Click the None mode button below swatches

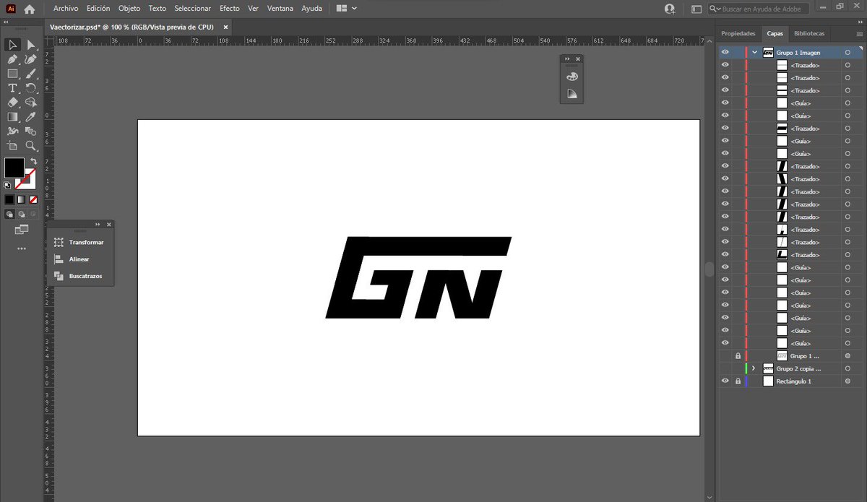(x=33, y=199)
